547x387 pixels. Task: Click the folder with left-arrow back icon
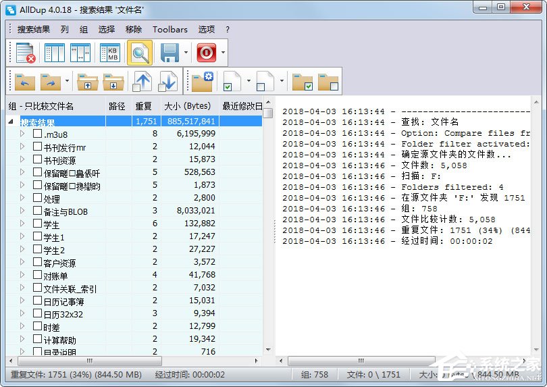click(25, 81)
